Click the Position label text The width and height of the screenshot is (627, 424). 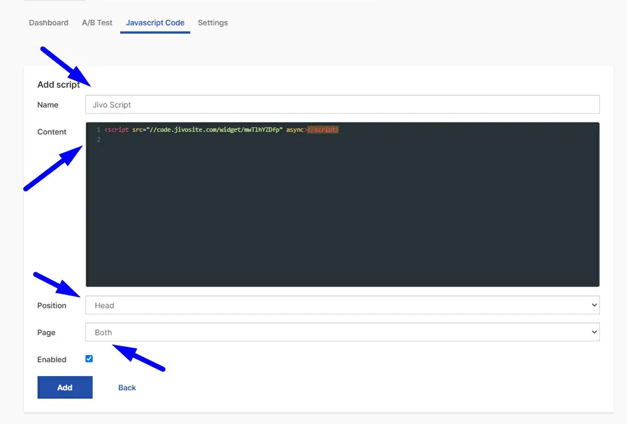52,305
